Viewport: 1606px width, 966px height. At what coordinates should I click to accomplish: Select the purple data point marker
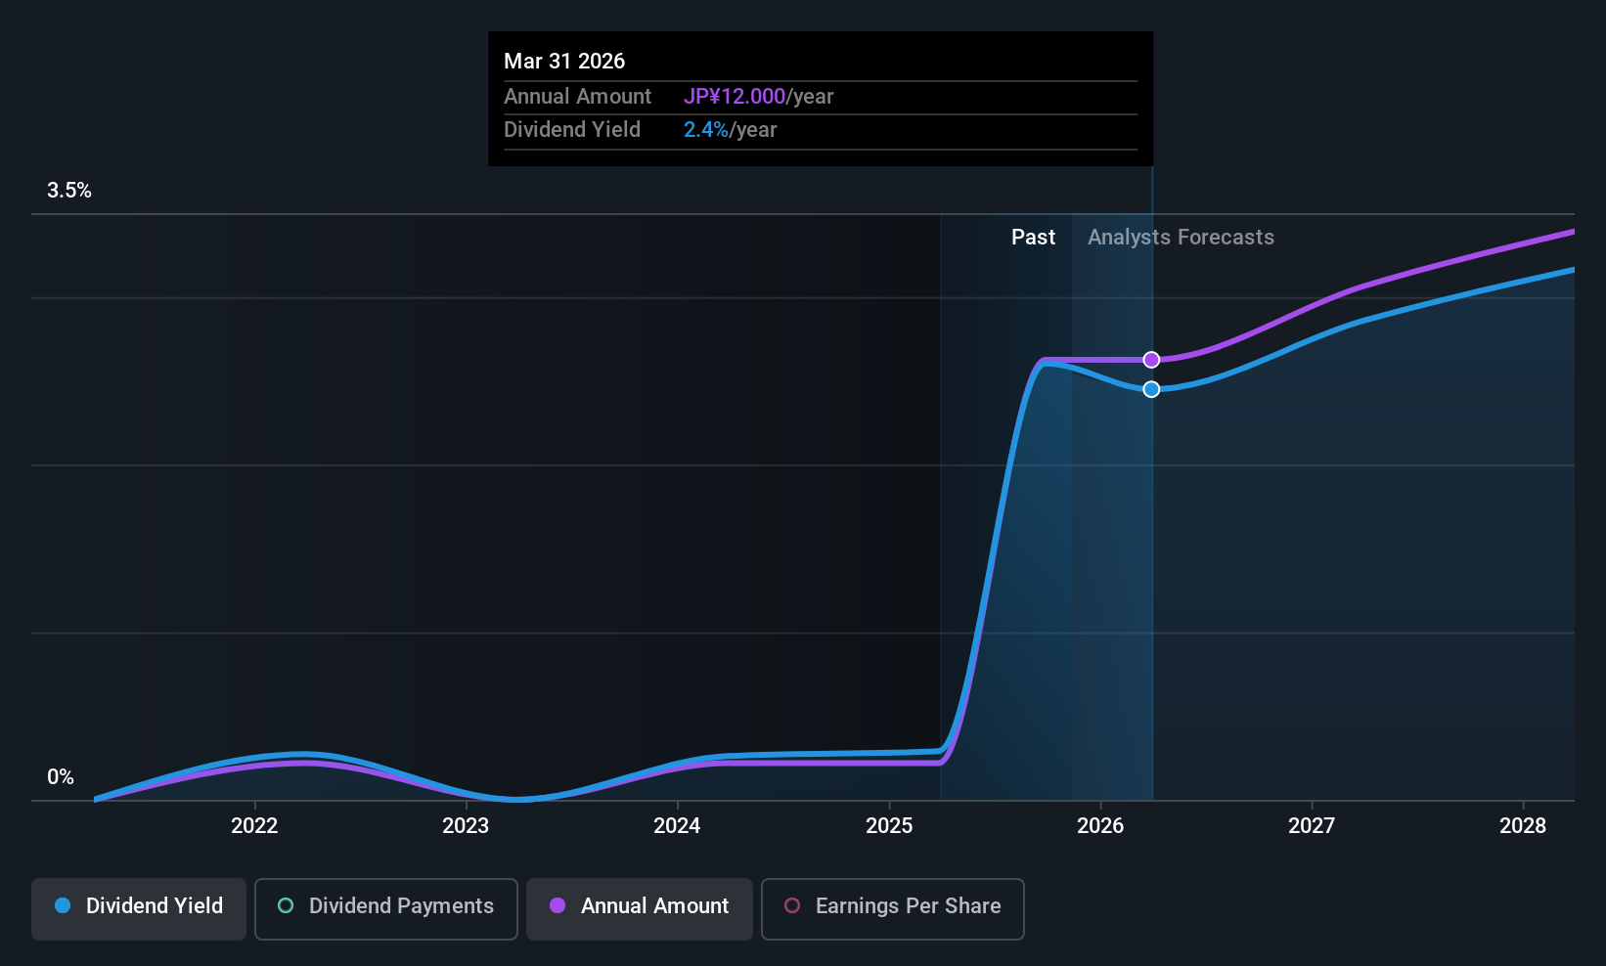tap(1152, 360)
